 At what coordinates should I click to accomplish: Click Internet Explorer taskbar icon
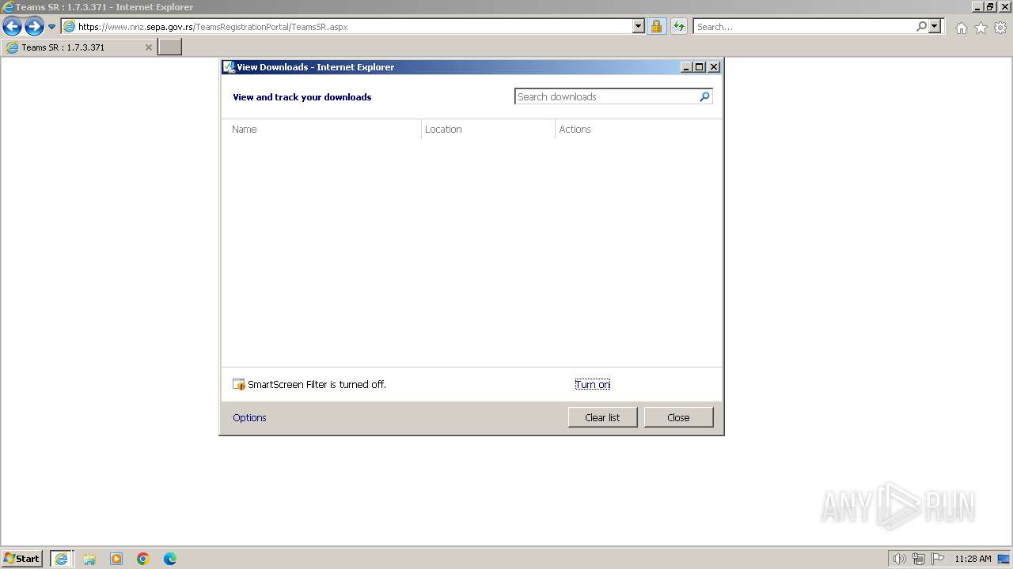[62, 559]
